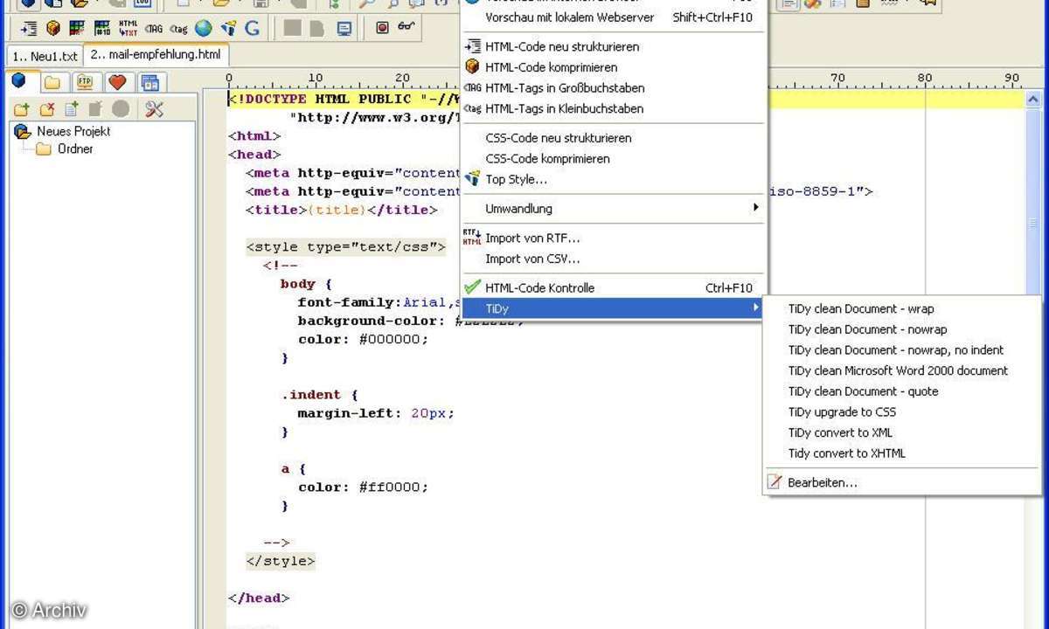
Task: Click the color: #000000; code line
Action: [363, 339]
